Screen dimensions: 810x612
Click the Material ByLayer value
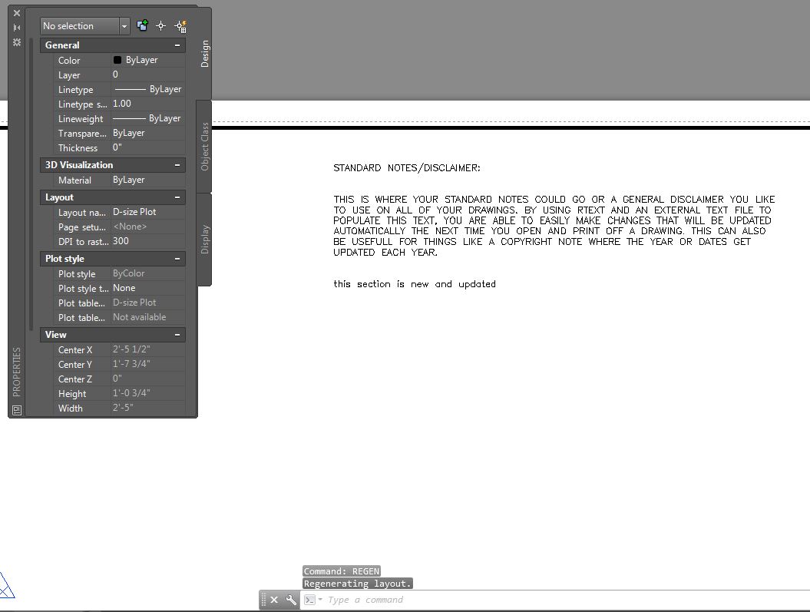[x=148, y=180]
